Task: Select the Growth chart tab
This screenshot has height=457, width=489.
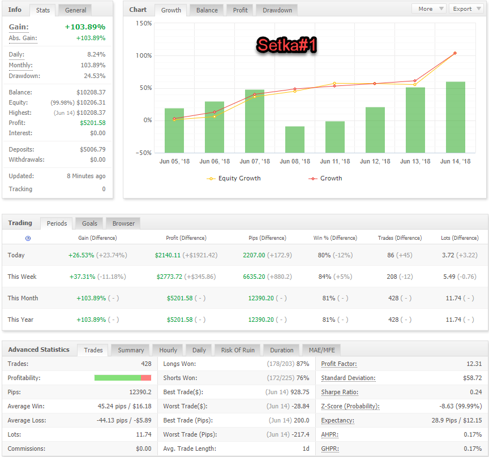Action: pyautogui.click(x=171, y=10)
